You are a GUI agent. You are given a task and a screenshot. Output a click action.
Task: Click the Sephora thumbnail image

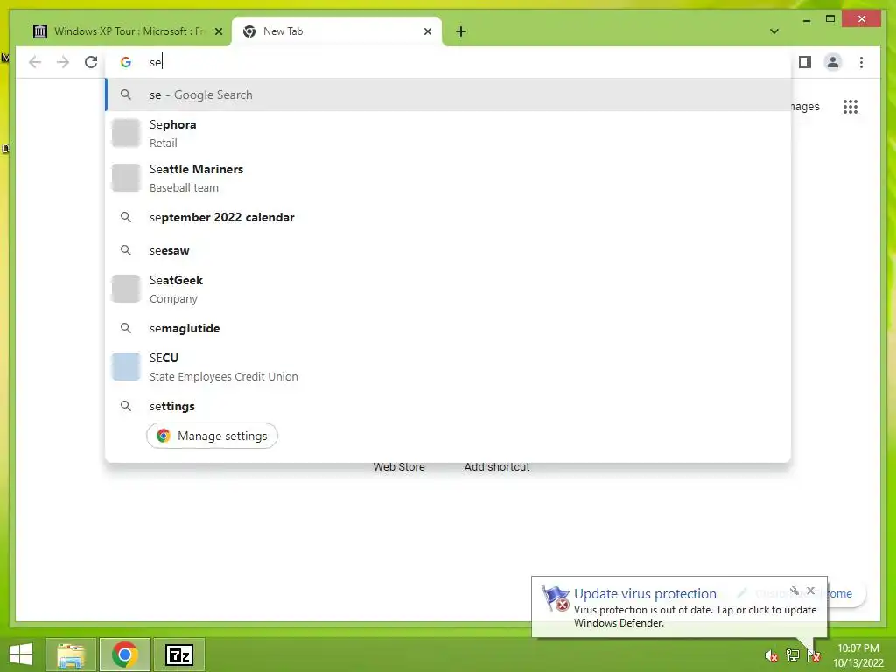126,133
